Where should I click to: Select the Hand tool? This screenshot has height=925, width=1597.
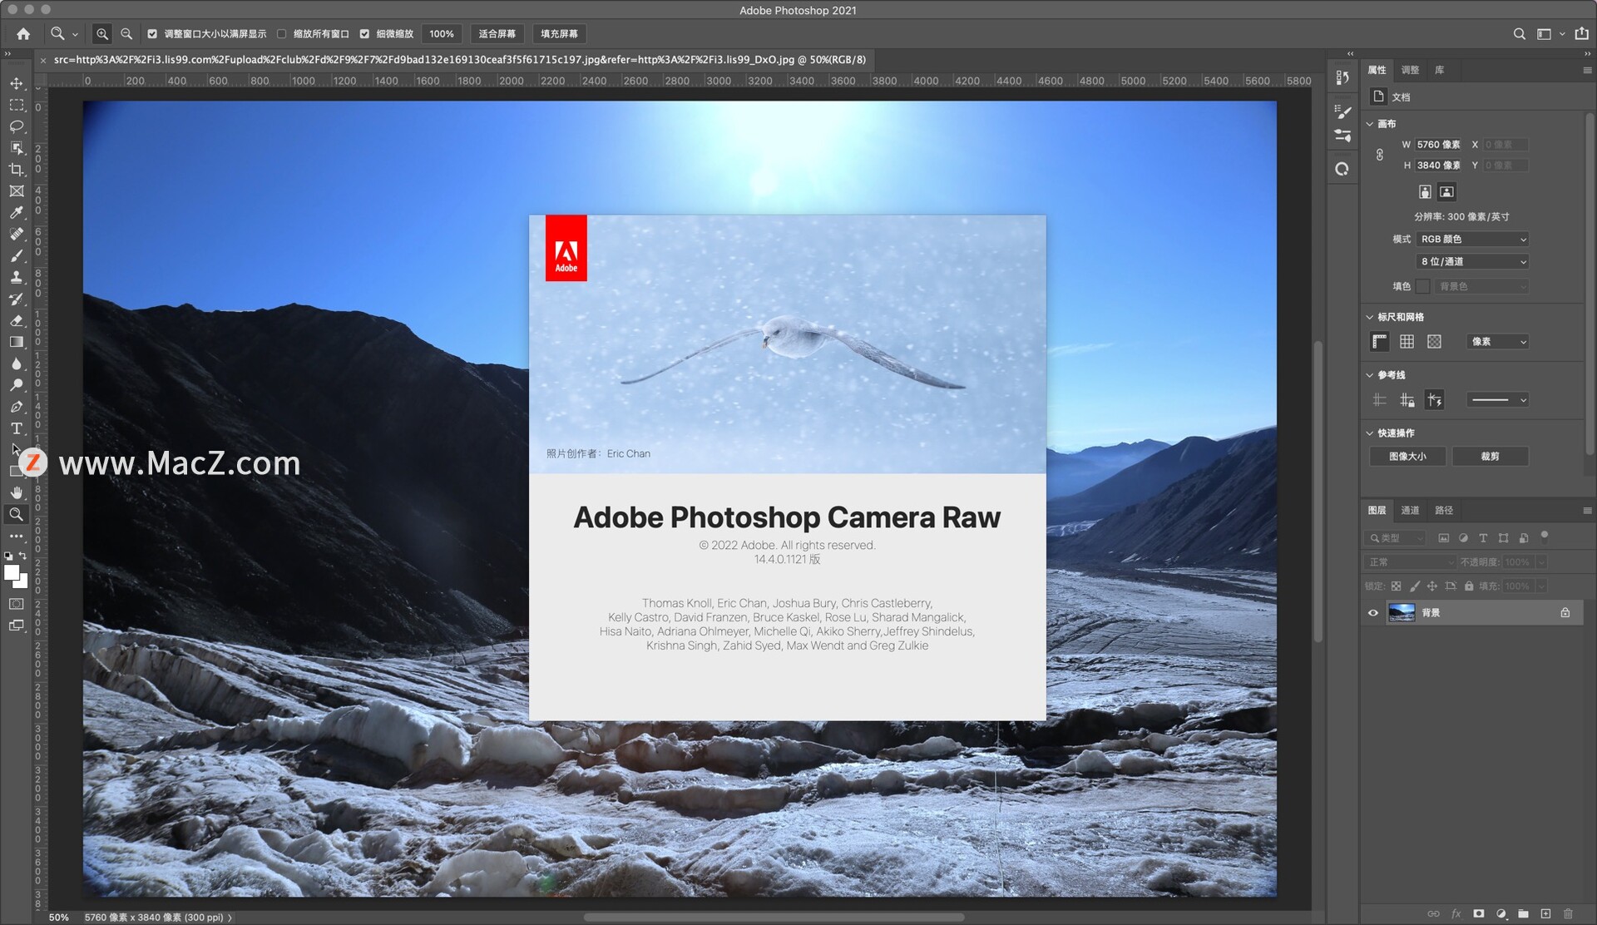pos(17,492)
